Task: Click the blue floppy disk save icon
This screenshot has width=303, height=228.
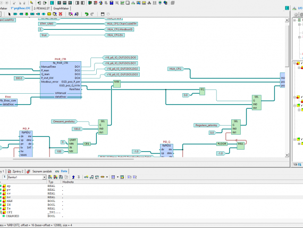Action: pyautogui.click(x=112, y=3)
